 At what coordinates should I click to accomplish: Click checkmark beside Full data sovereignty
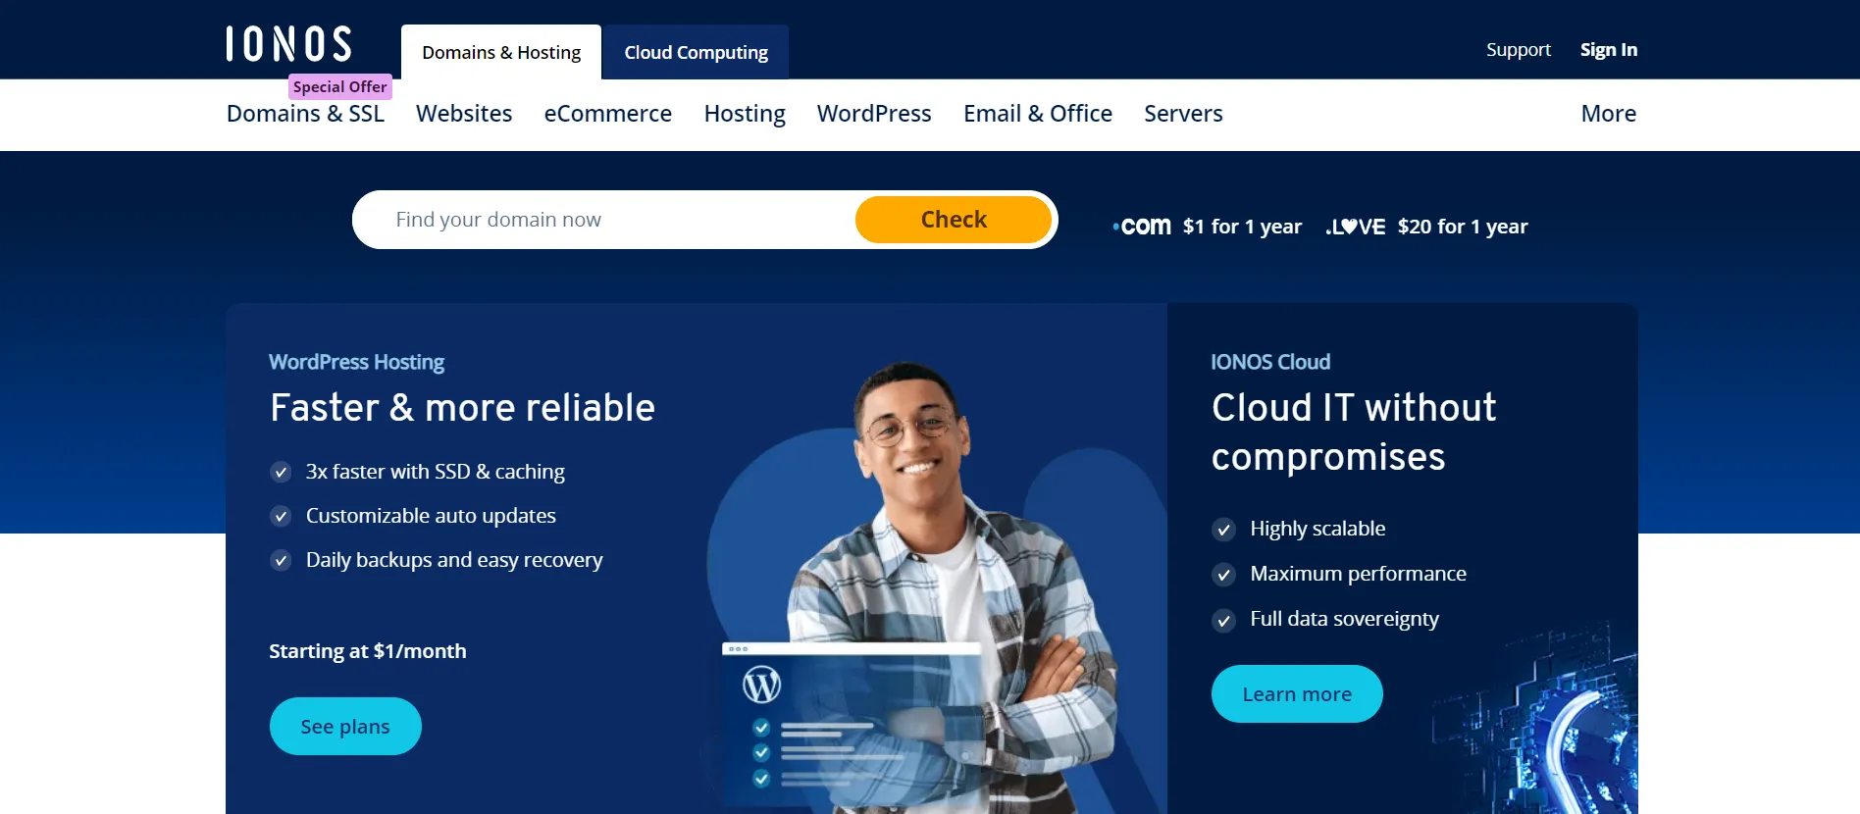pos(1223,620)
